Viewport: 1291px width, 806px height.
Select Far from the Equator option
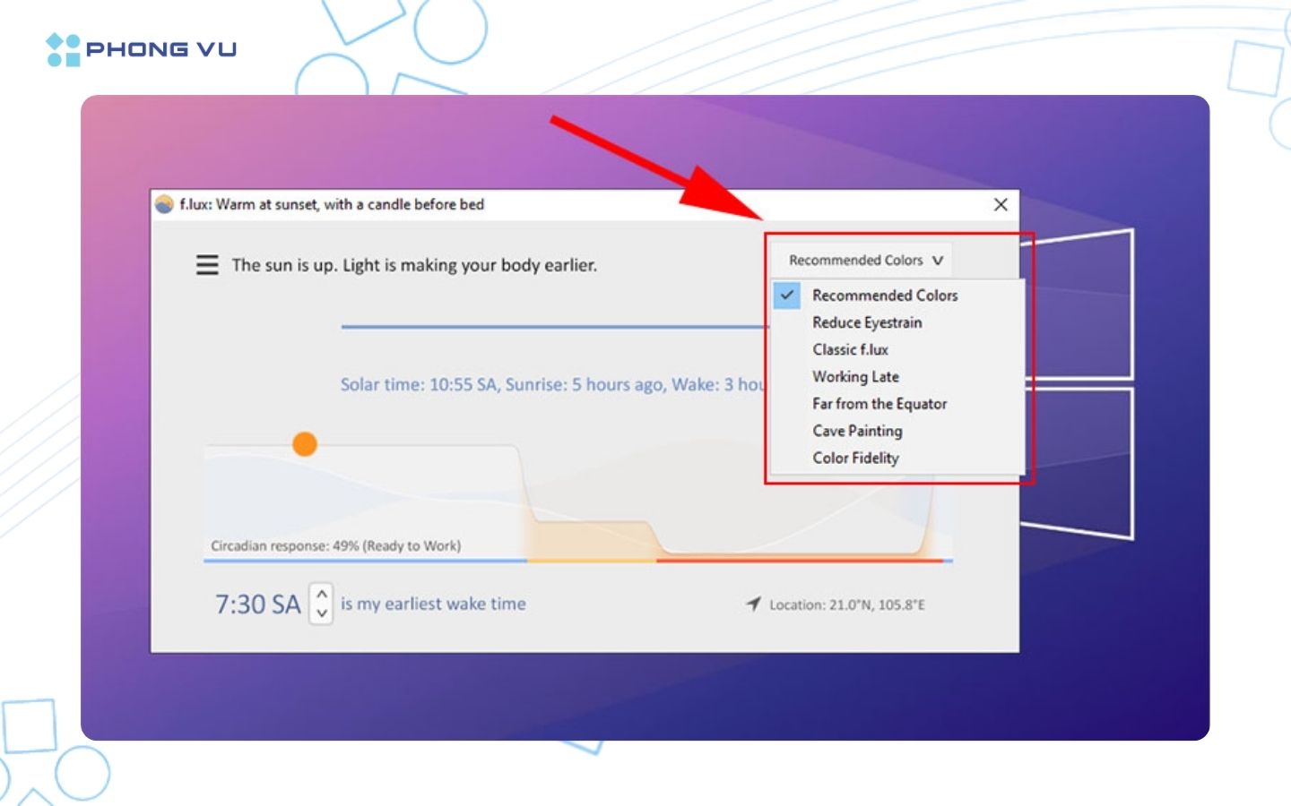click(x=879, y=404)
